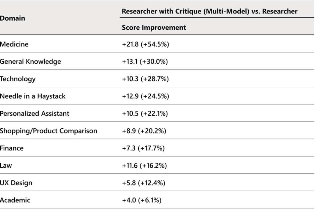Click the +4.0 (+6.1%) score value
316x218 pixels.
(142, 200)
